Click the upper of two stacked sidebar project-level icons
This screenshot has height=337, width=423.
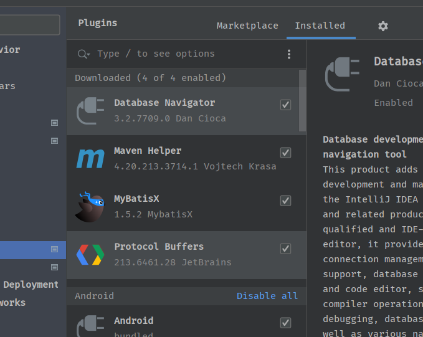54,123
